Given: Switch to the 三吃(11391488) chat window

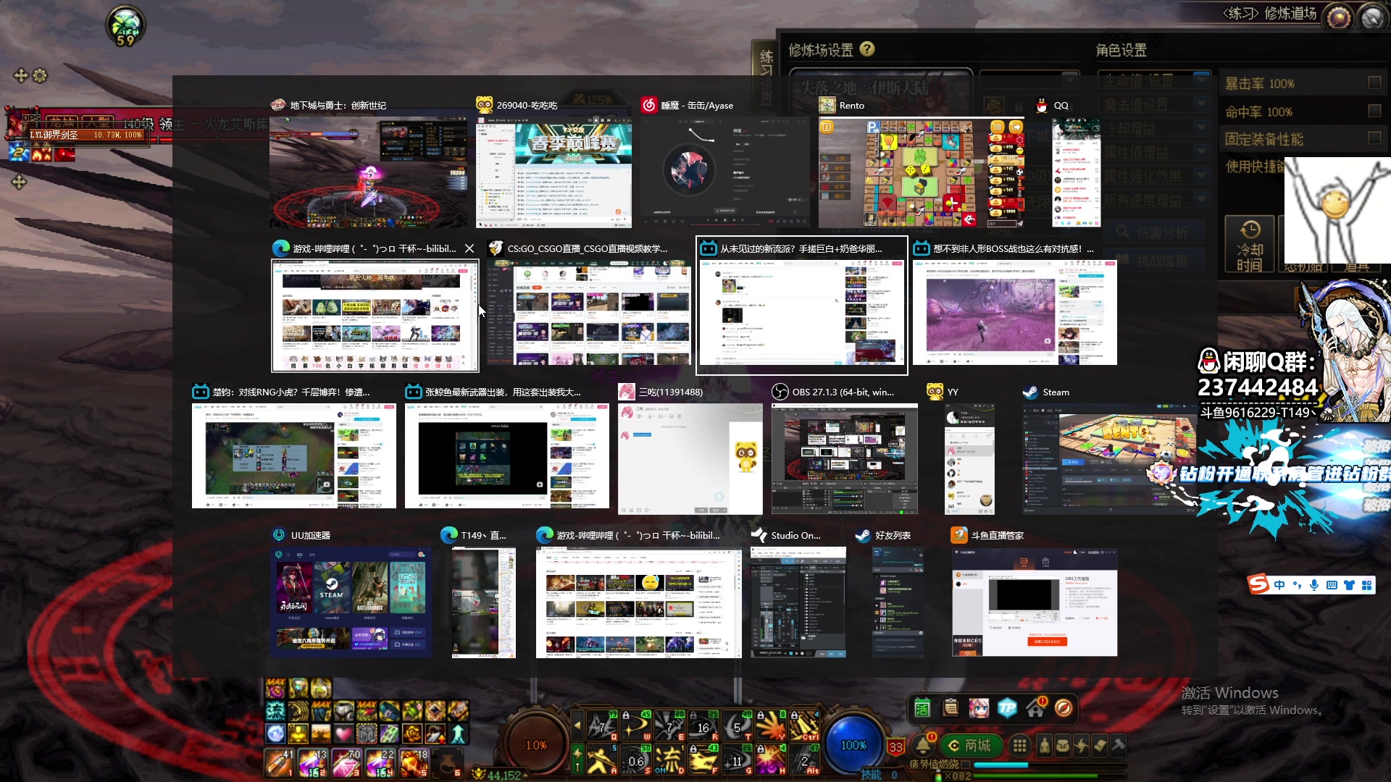Looking at the screenshot, I should click(690, 459).
